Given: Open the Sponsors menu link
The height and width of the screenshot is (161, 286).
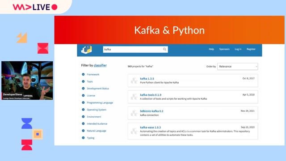Looking at the screenshot, I should tap(224, 49).
